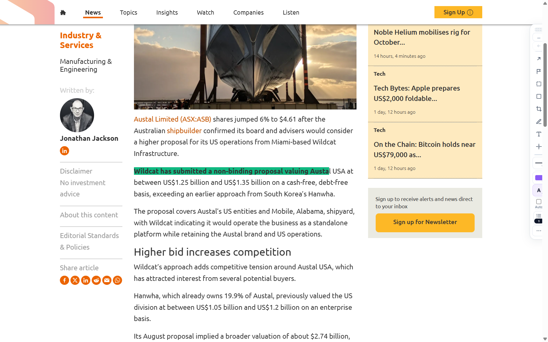Expand the Disclaimer section
Viewport: 548px width, 342px height.
tap(76, 171)
